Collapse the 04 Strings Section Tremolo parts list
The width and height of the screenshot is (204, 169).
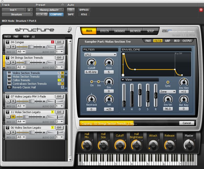[4, 68]
